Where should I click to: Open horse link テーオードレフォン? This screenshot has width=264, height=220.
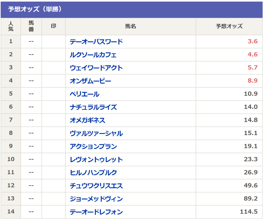(x=96, y=212)
